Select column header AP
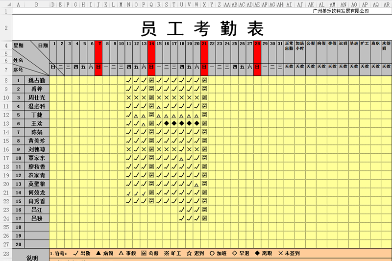The image size is (392, 261). point(365,4)
